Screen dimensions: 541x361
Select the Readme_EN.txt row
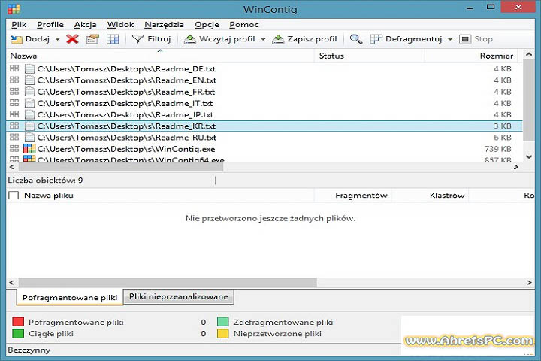[x=264, y=80]
